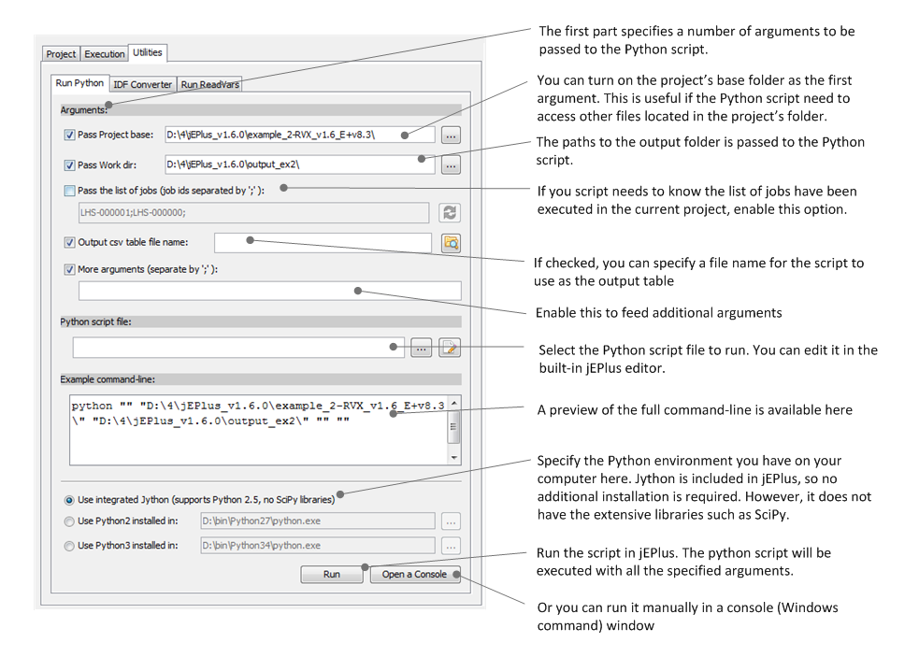The height and width of the screenshot is (671, 919).
Task: Enable Pass the list of jobs checkbox
Action: [x=70, y=191]
